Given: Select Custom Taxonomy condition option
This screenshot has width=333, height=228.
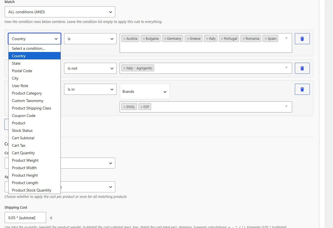Looking at the screenshot, I should [x=35, y=101].
